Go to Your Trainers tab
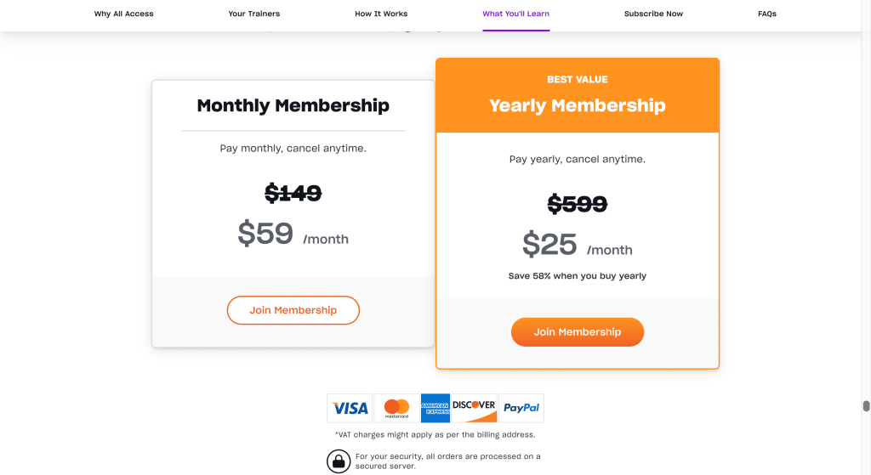 coord(253,14)
